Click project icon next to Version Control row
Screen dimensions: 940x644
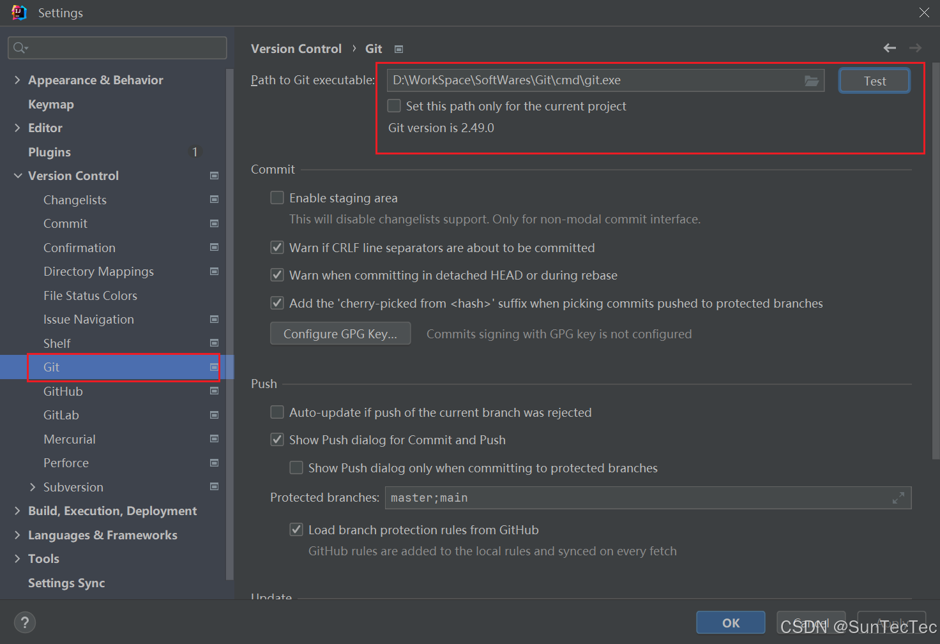215,176
